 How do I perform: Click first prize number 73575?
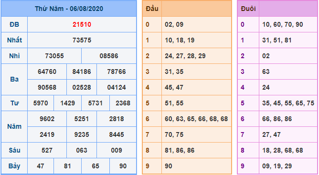tap(82, 40)
